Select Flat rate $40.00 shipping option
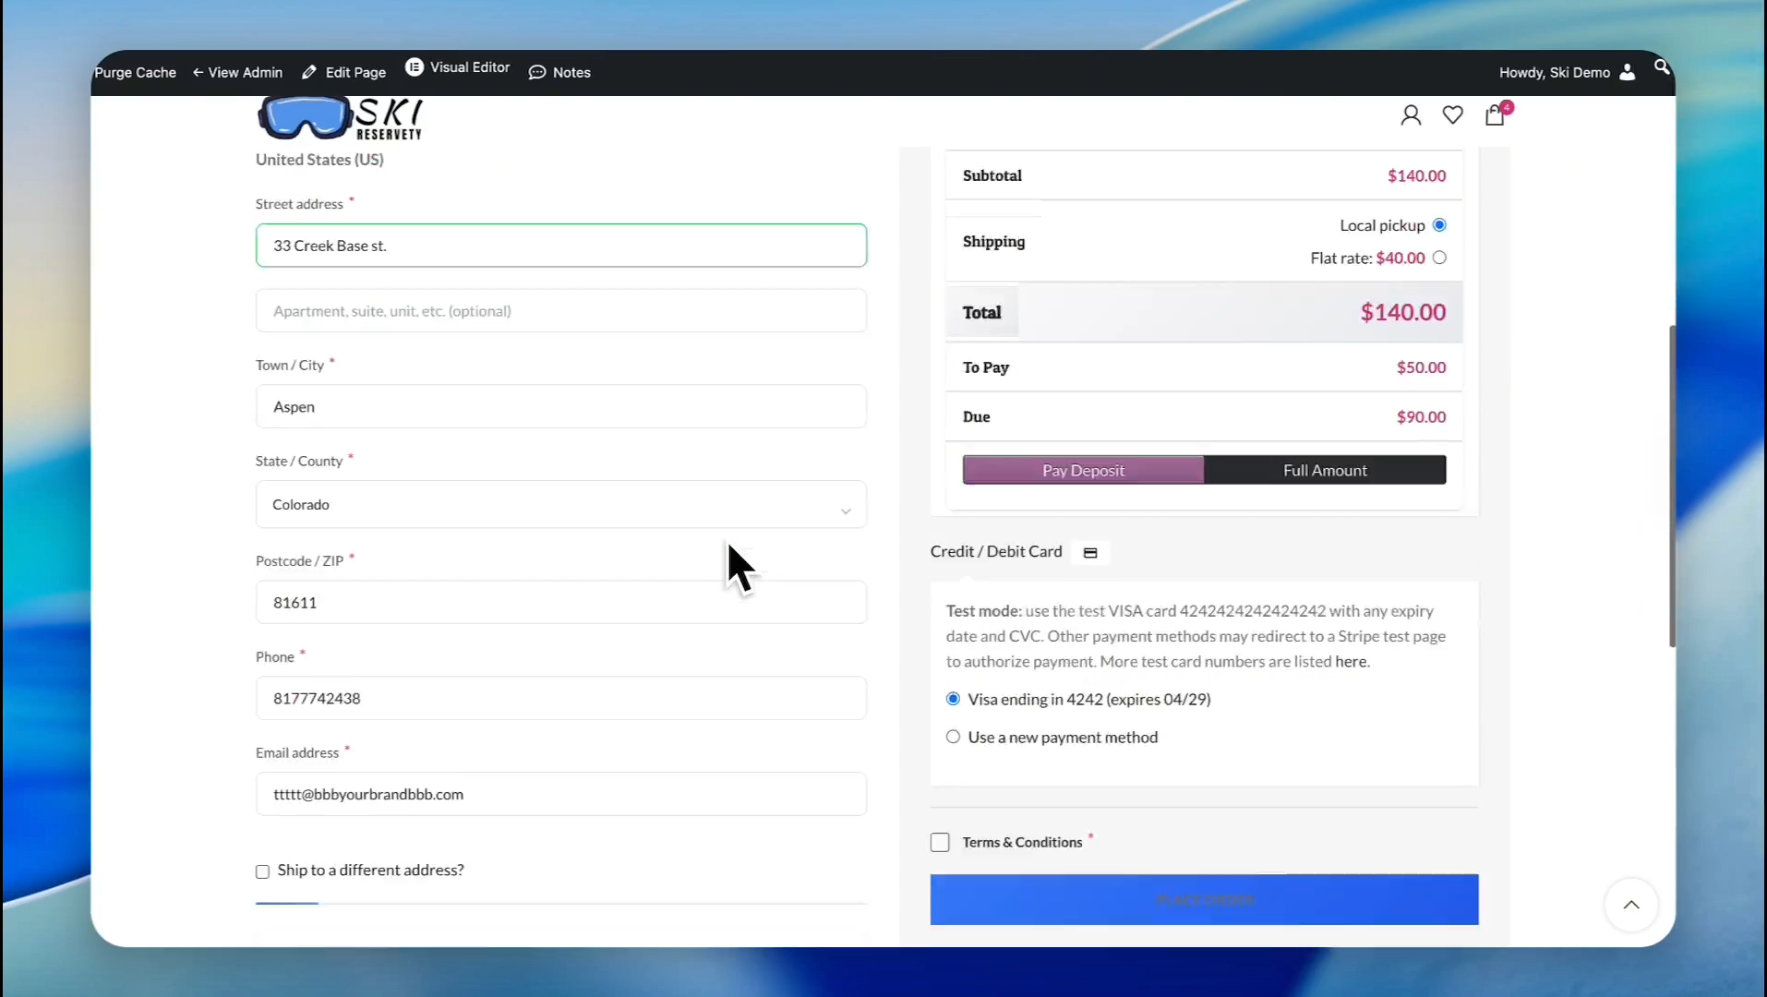This screenshot has width=1767, height=997. (1439, 258)
